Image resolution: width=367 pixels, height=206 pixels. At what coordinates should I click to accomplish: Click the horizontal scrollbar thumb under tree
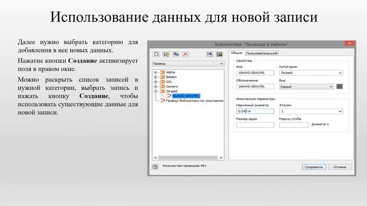coord(188,158)
